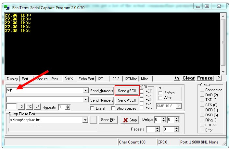229x149 pixels.
Task: Click bottom Send Numbers button
Action: click(x=102, y=100)
